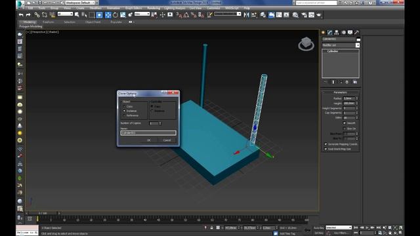Click OK in Clone Options dialog

pos(149,140)
